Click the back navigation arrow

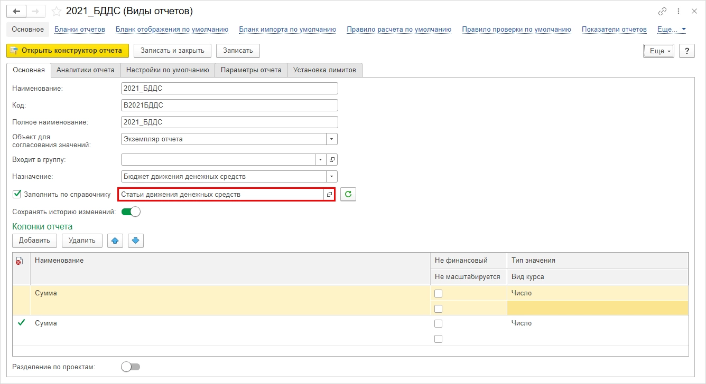point(17,11)
